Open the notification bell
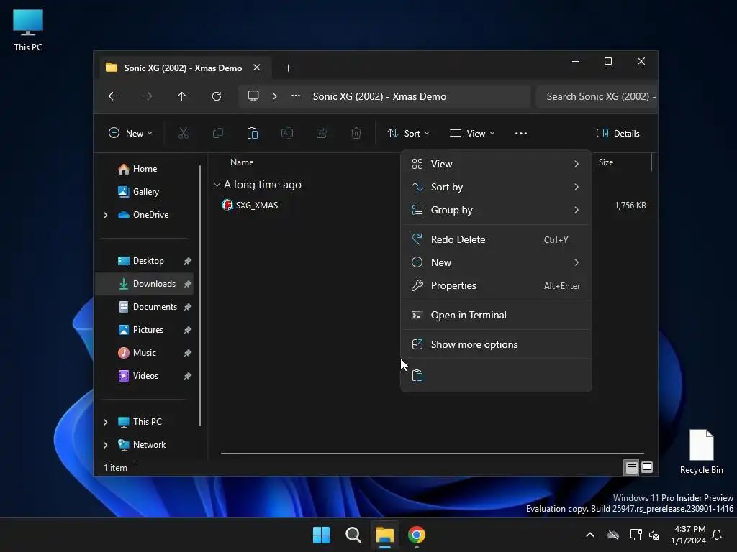737x552 pixels. click(x=717, y=535)
